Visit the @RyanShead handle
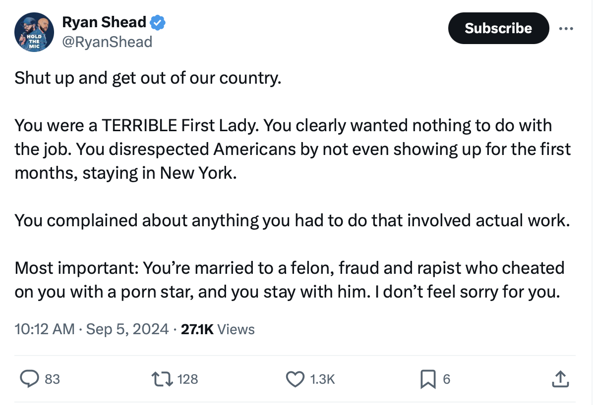Screen dimensions: 597x405 [107, 42]
